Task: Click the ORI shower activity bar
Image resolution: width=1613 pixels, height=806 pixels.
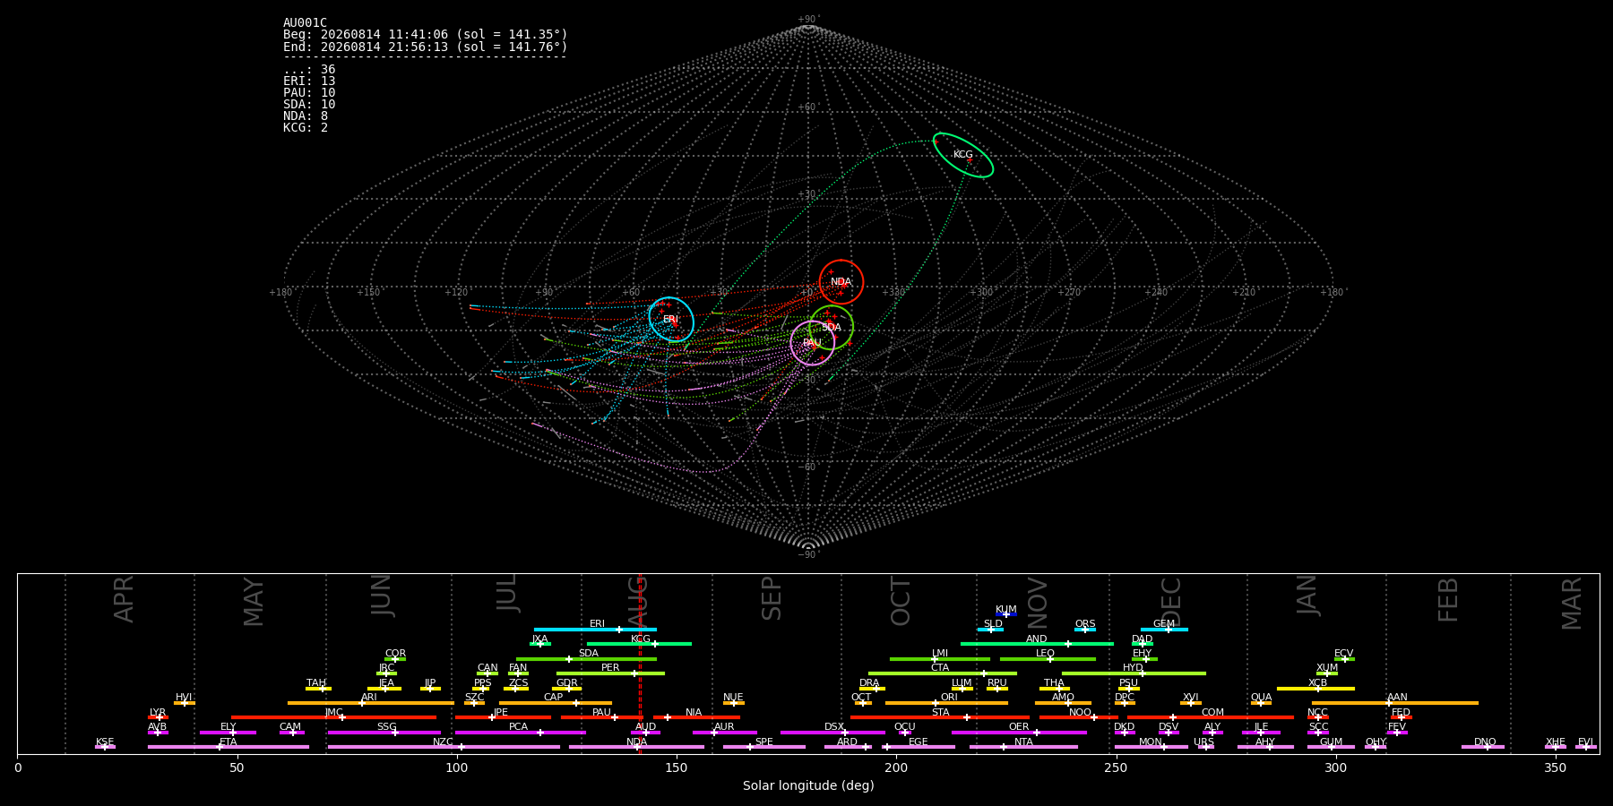Action: [x=946, y=703]
